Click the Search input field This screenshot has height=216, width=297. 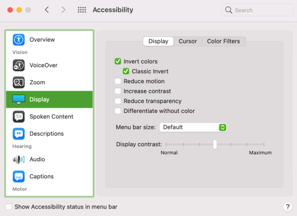click(258, 10)
